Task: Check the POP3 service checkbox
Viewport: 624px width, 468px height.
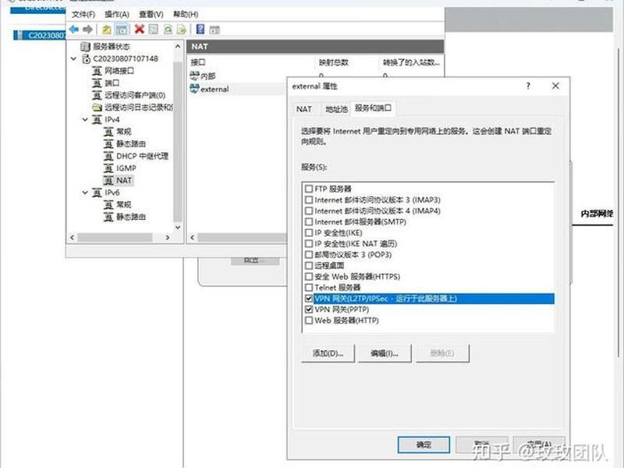Action: 309,255
